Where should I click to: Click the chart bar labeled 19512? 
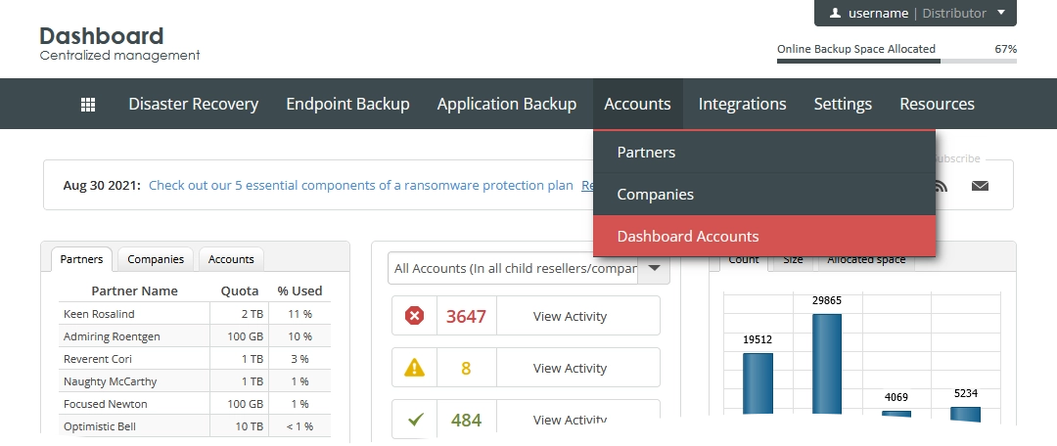758,383
